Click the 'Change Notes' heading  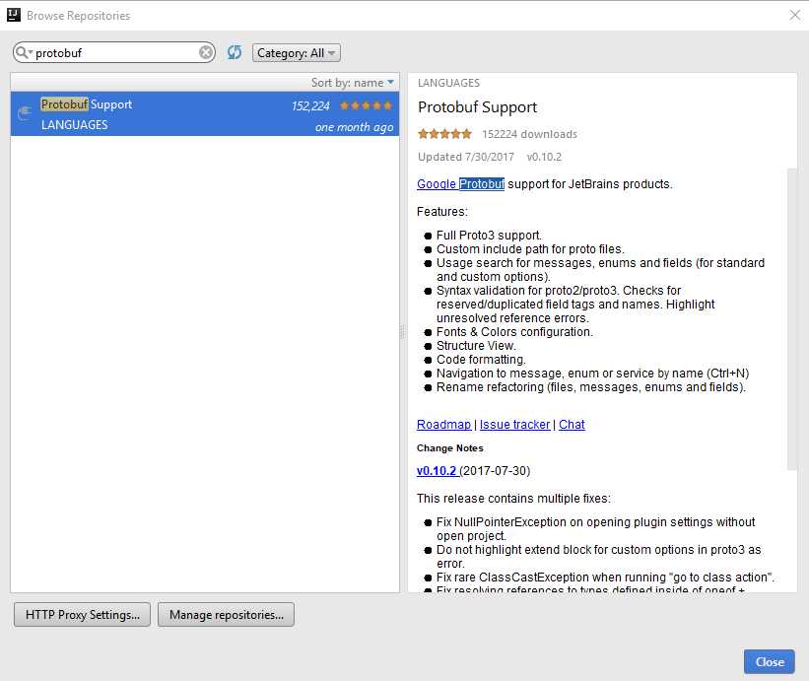click(x=450, y=448)
